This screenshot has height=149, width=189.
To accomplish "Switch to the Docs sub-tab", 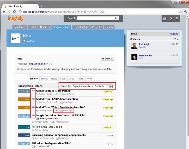I will click(x=71, y=79).
